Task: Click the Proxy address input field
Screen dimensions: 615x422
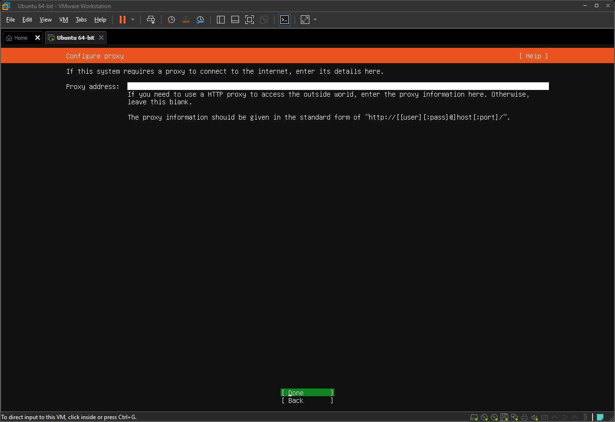Action: click(338, 87)
